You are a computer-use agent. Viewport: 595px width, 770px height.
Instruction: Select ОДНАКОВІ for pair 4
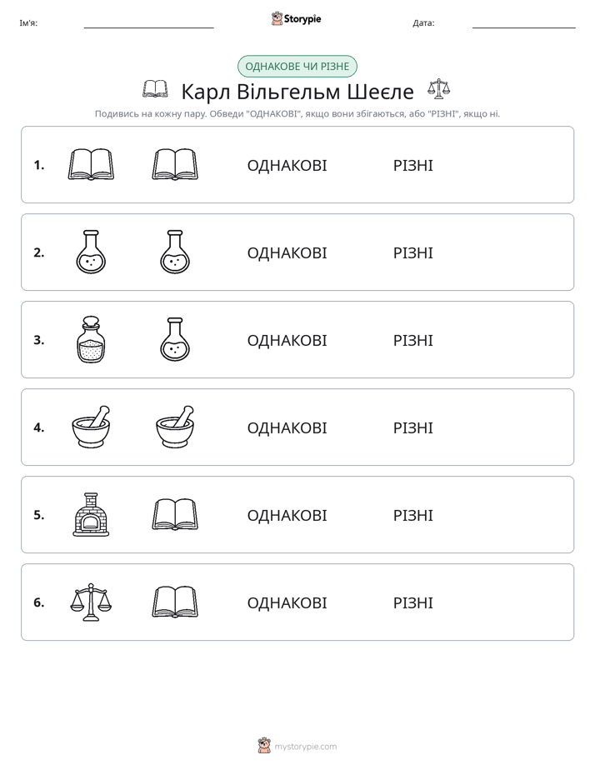click(287, 427)
